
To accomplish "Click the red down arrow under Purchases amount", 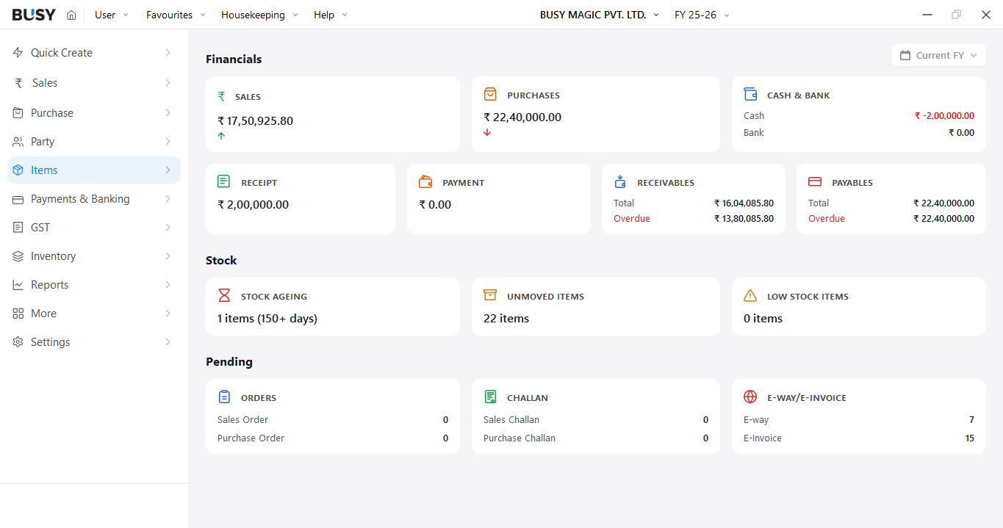I will [x=487, y=132].
